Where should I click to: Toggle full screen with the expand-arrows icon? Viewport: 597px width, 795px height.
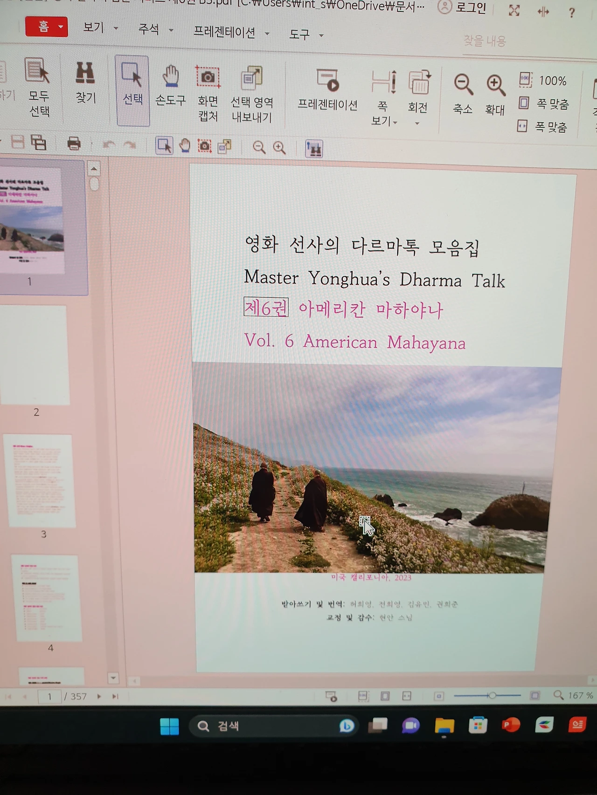(x=514, y=10)
